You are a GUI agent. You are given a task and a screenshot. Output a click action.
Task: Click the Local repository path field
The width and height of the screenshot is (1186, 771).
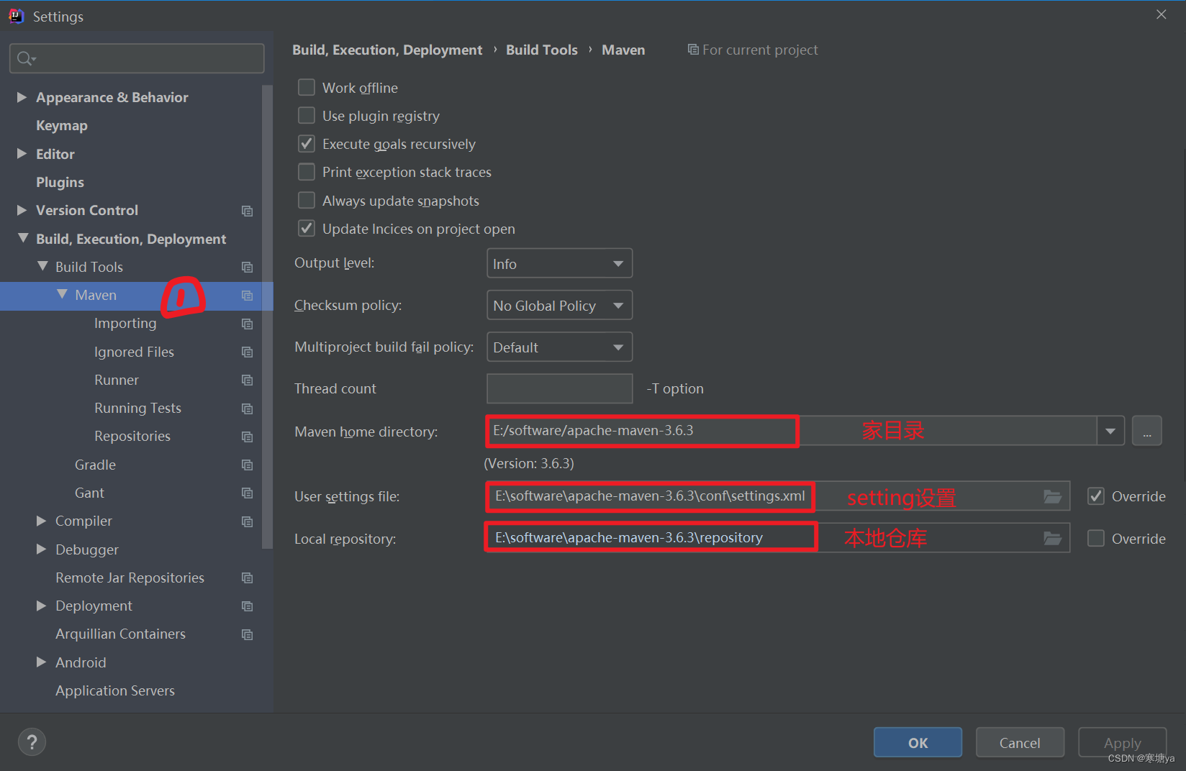pos(778,538)
